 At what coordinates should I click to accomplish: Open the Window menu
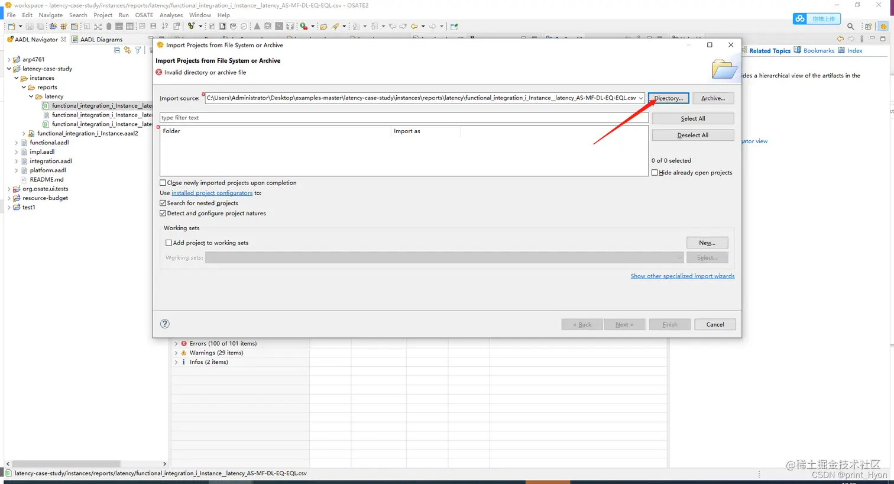coord(200,15)
